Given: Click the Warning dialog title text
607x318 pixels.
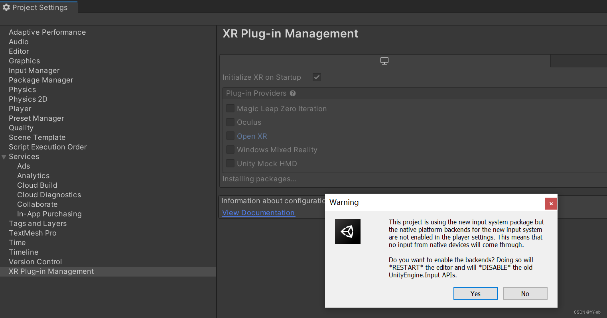Looking at the screenshot, I should [x=344, y=202].
